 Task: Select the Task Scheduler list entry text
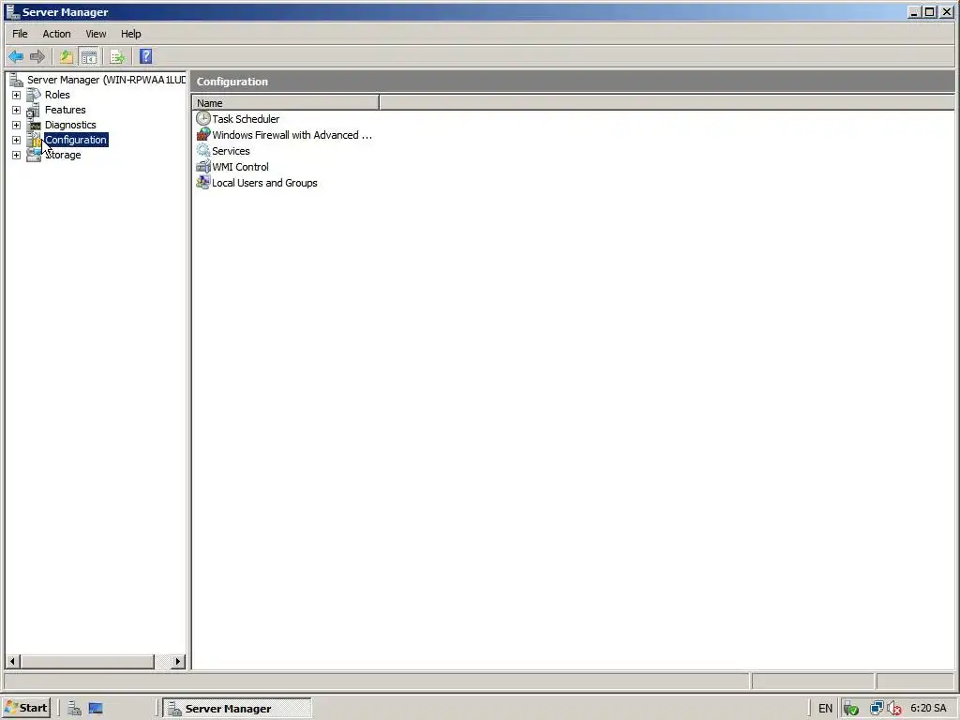[x=246, y=119]
